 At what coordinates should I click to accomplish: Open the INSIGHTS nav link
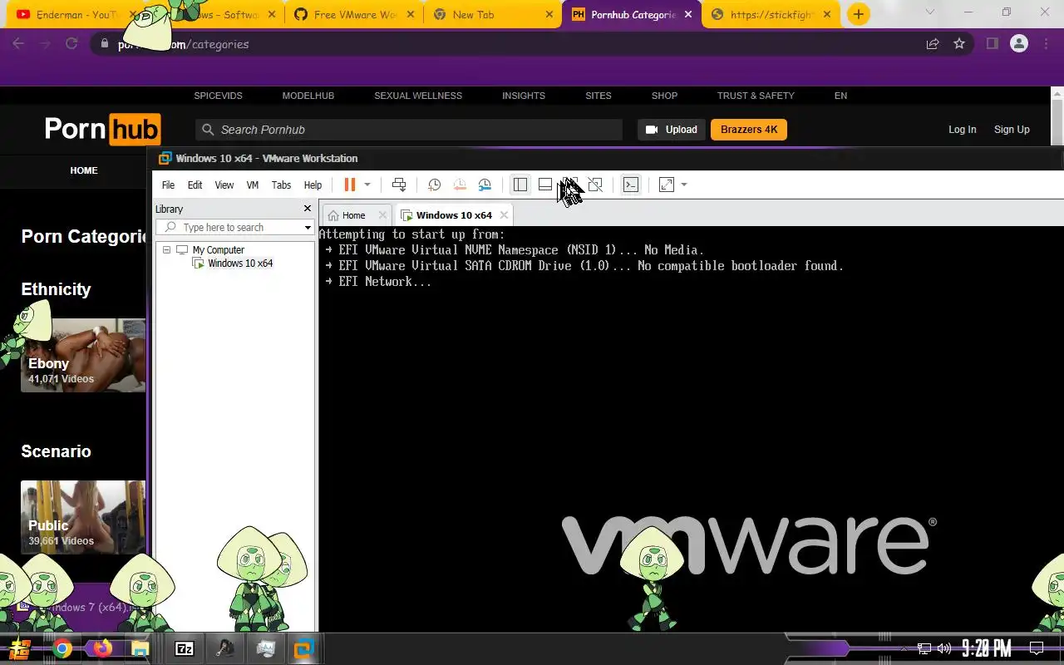click(x=524, y=96)
